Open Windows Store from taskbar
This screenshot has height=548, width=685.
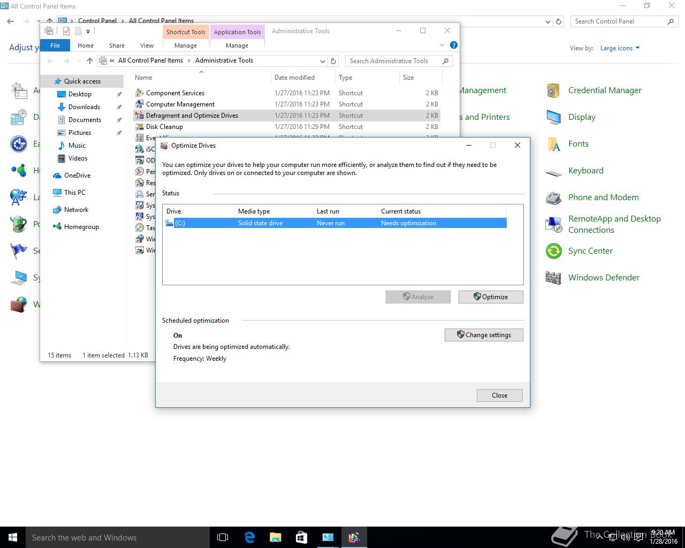tap(301, 537)
